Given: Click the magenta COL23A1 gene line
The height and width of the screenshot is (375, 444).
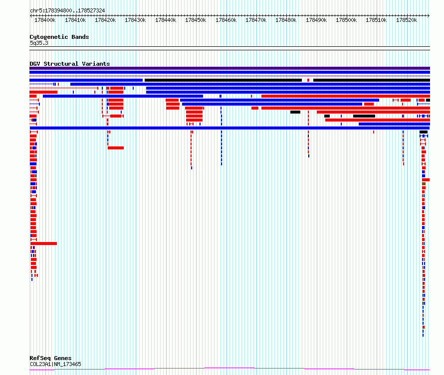Looking at the screenshot, I should click(x=229, y=369).
